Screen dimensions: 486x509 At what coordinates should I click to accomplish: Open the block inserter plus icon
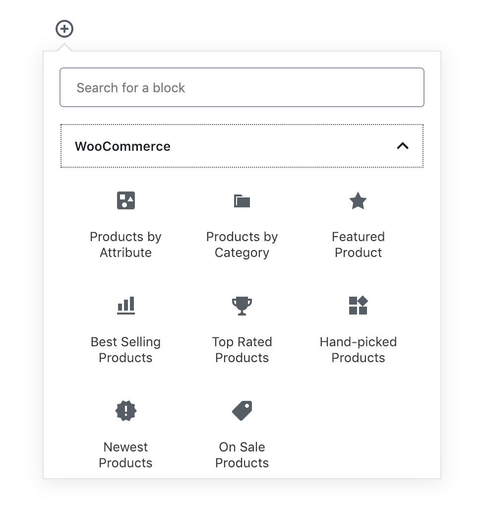point(64,29)
